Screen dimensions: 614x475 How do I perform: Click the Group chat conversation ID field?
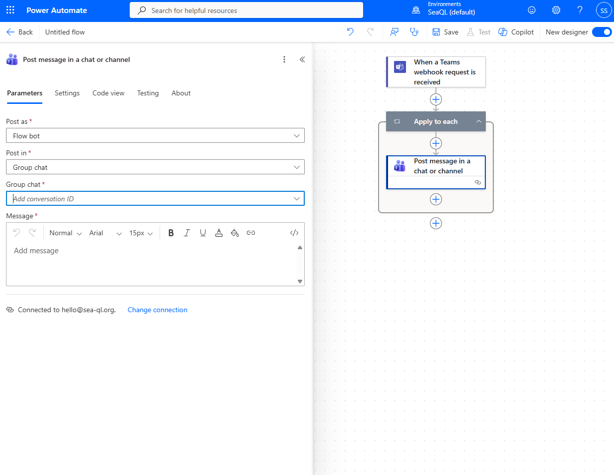(150, 199)
